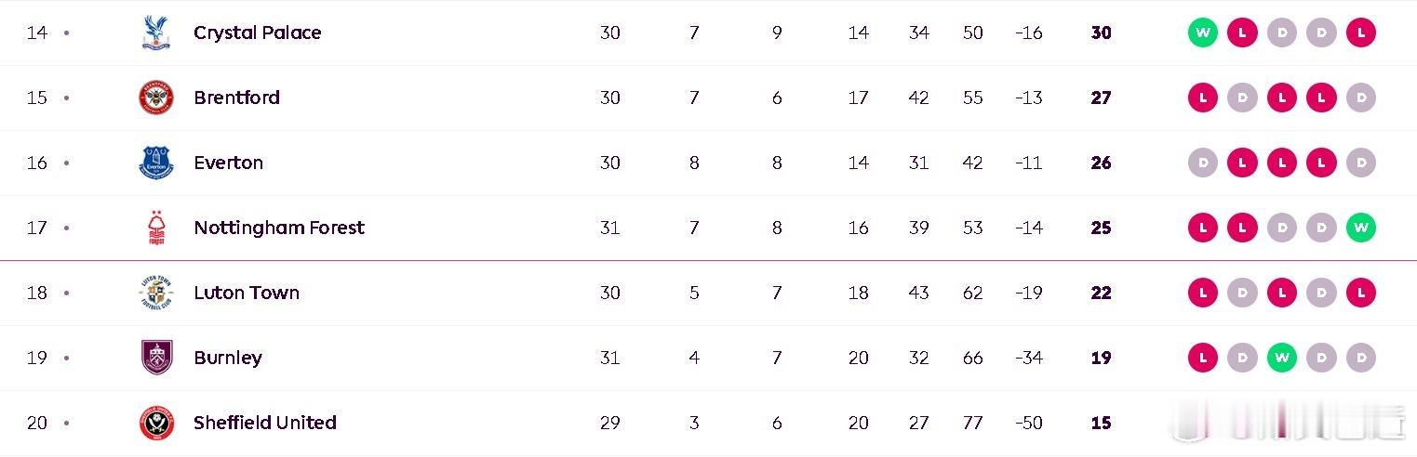This screenshot has height=457, width=1417.
Task: Click the Everton club crest
Action: coord(156,163)
